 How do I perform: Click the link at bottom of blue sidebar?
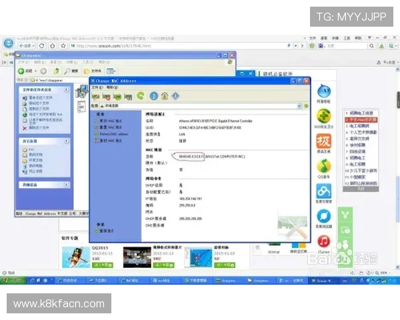pos(104,231)
